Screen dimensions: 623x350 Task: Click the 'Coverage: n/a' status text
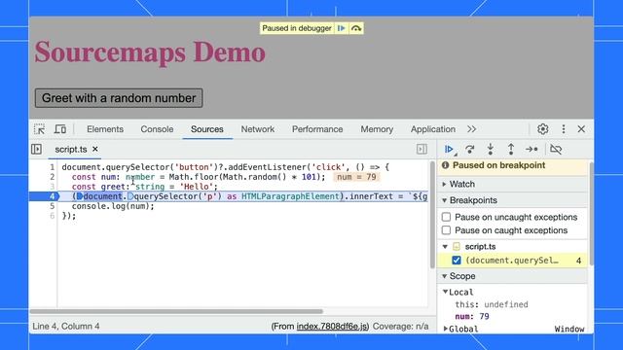click(x=400, y=327)
